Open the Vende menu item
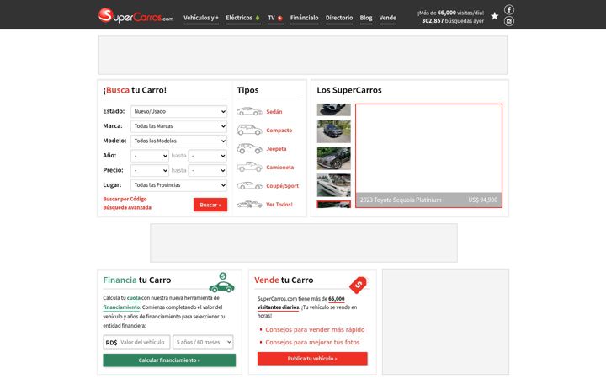Screen dimensions: 606x379 pyautogui.click(x=388, y=18)
